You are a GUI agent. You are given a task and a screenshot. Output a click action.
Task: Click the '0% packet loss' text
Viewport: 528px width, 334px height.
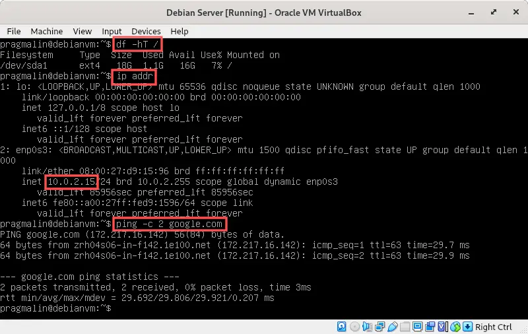222,287
